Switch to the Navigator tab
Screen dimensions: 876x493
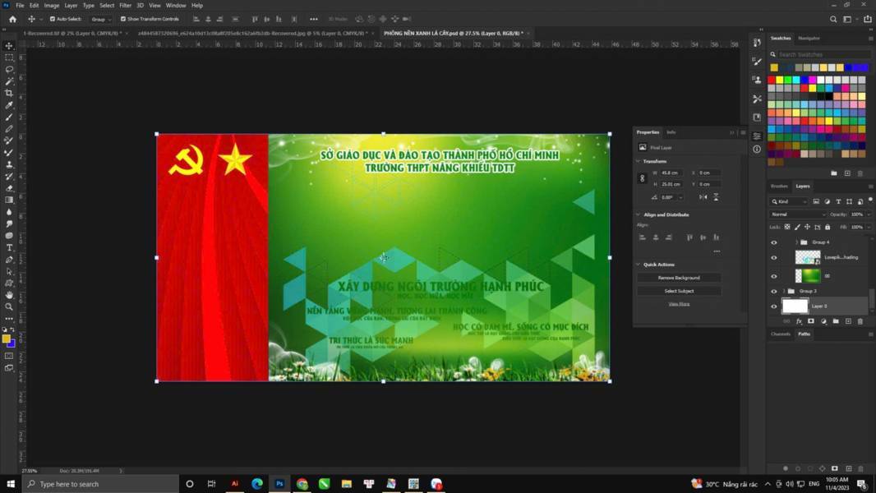[x=809, y=38]
